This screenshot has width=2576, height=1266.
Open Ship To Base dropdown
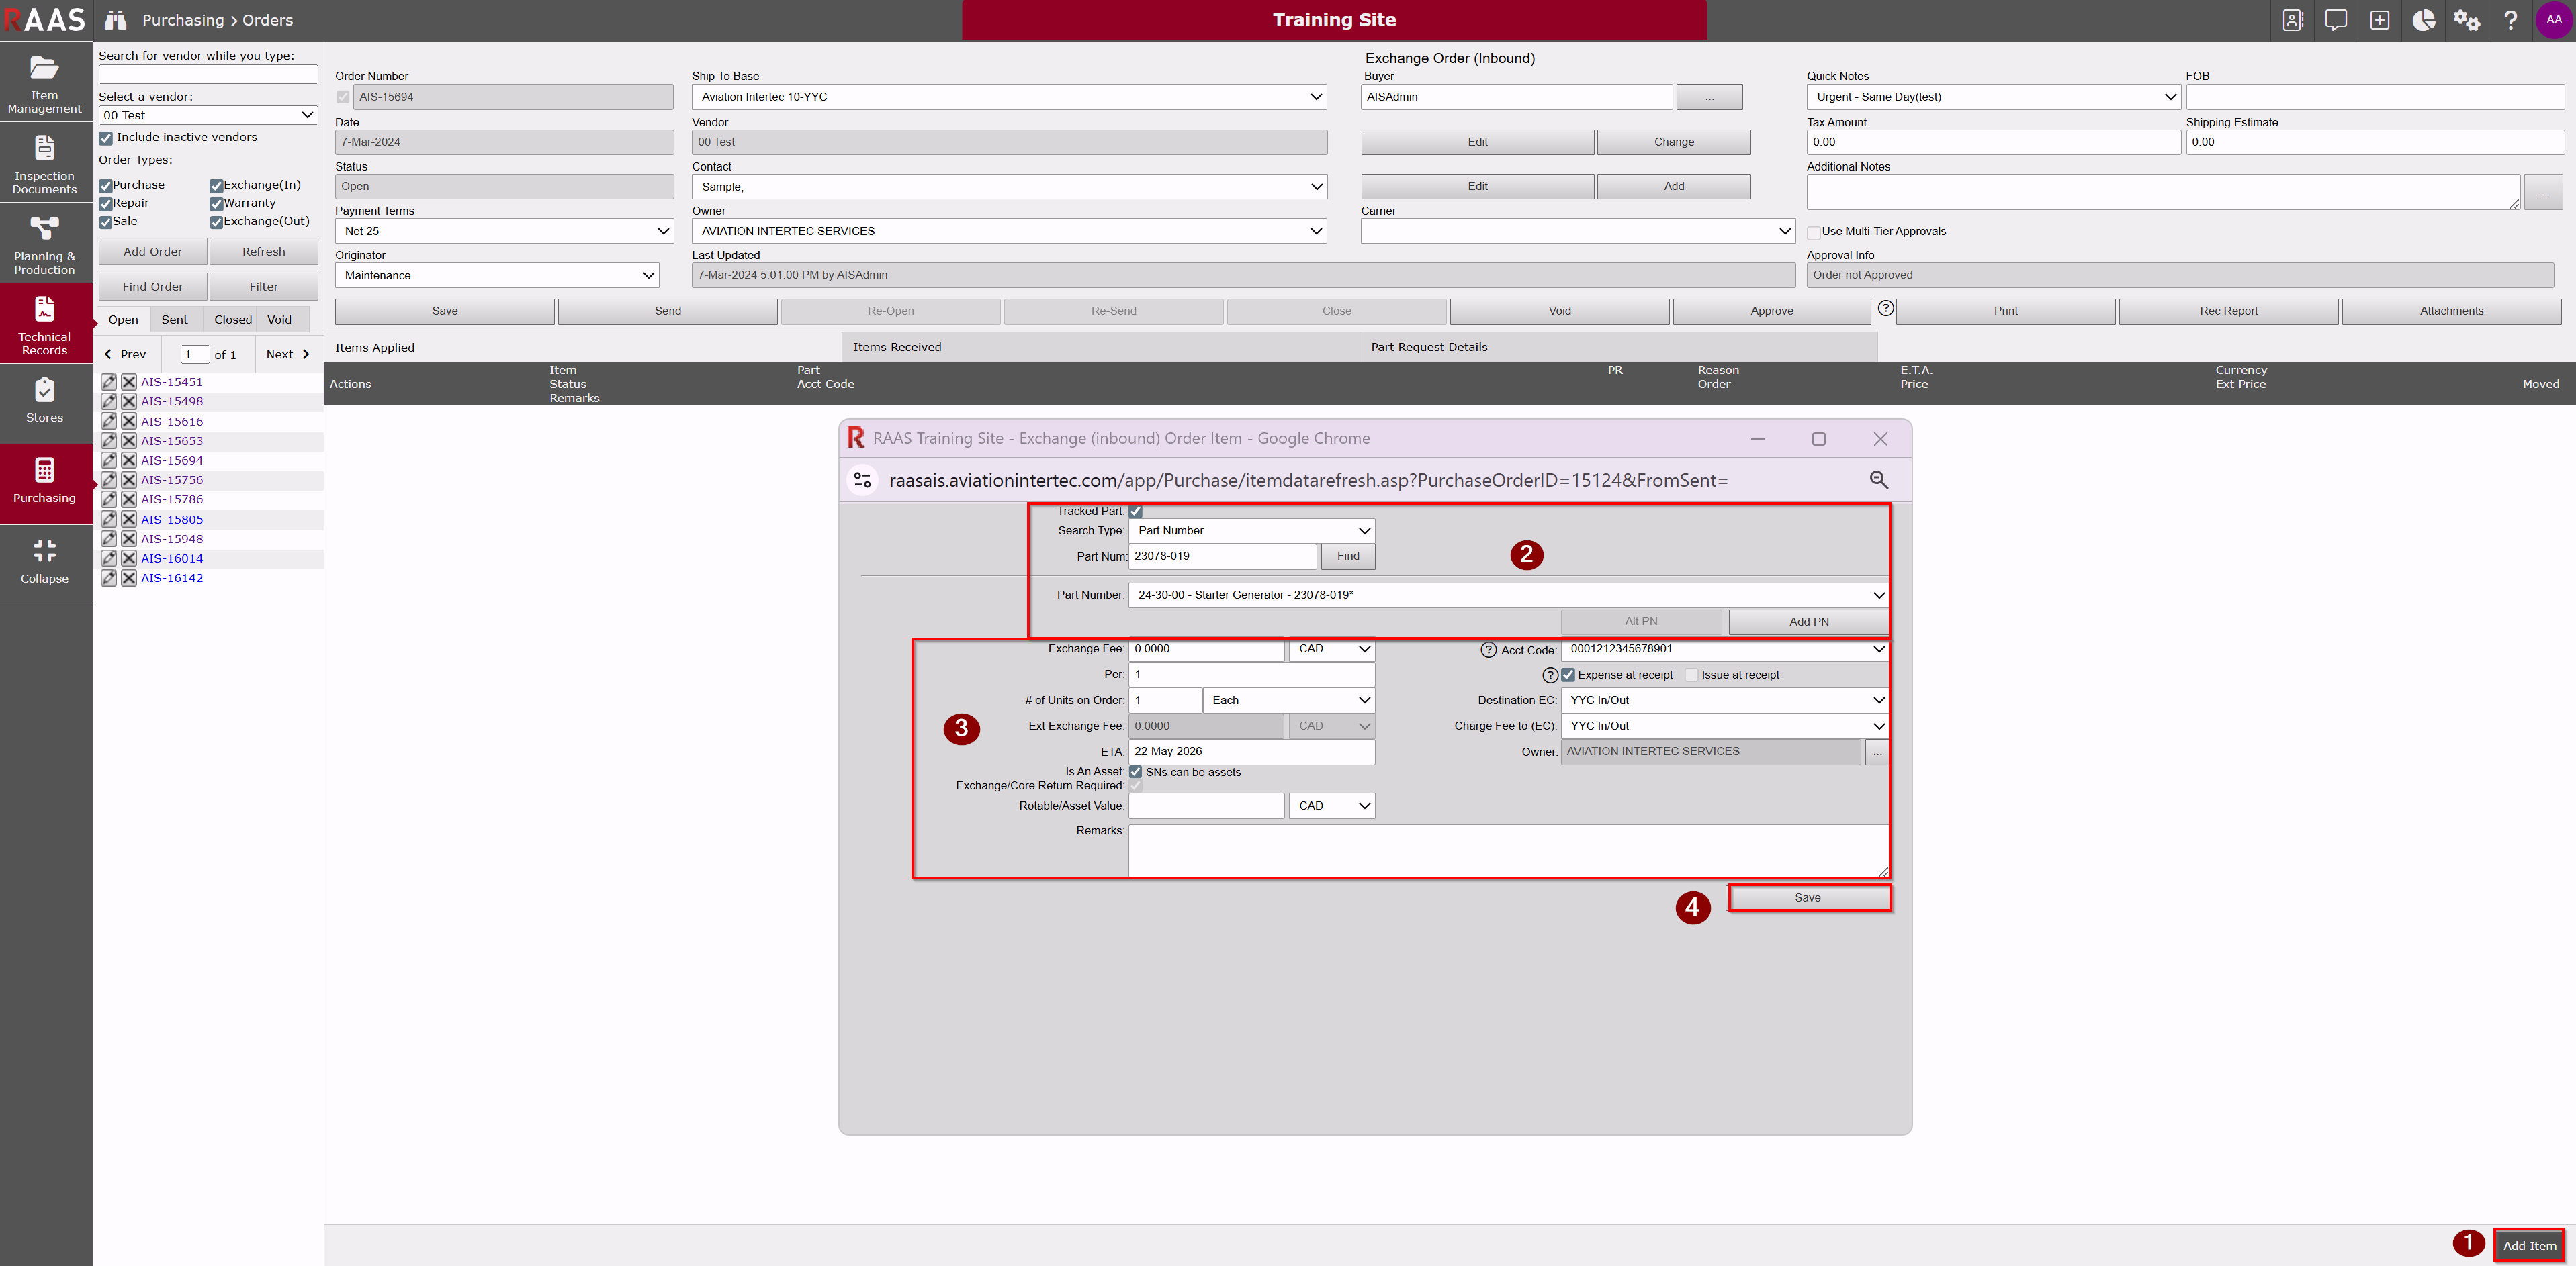(1009, 97)
